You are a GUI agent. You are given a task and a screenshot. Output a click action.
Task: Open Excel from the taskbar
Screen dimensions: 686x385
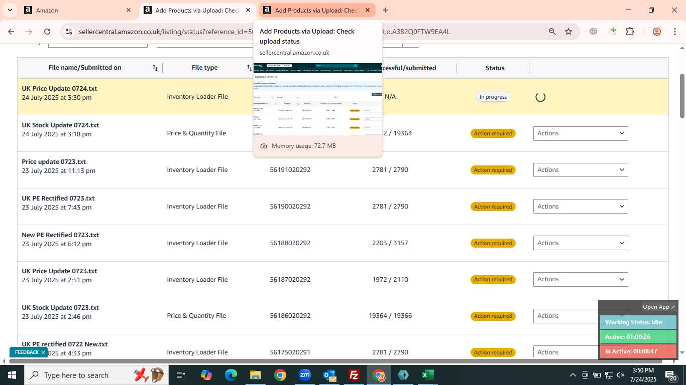(x=427, y=375)
